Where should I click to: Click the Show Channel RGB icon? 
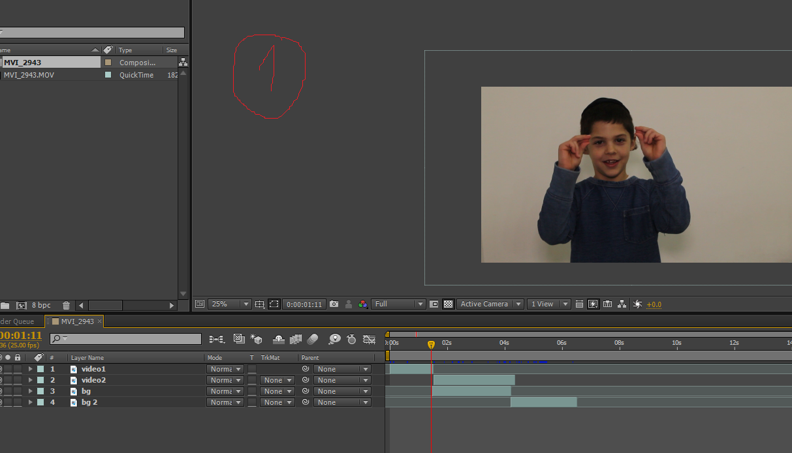tap(362, 304)
